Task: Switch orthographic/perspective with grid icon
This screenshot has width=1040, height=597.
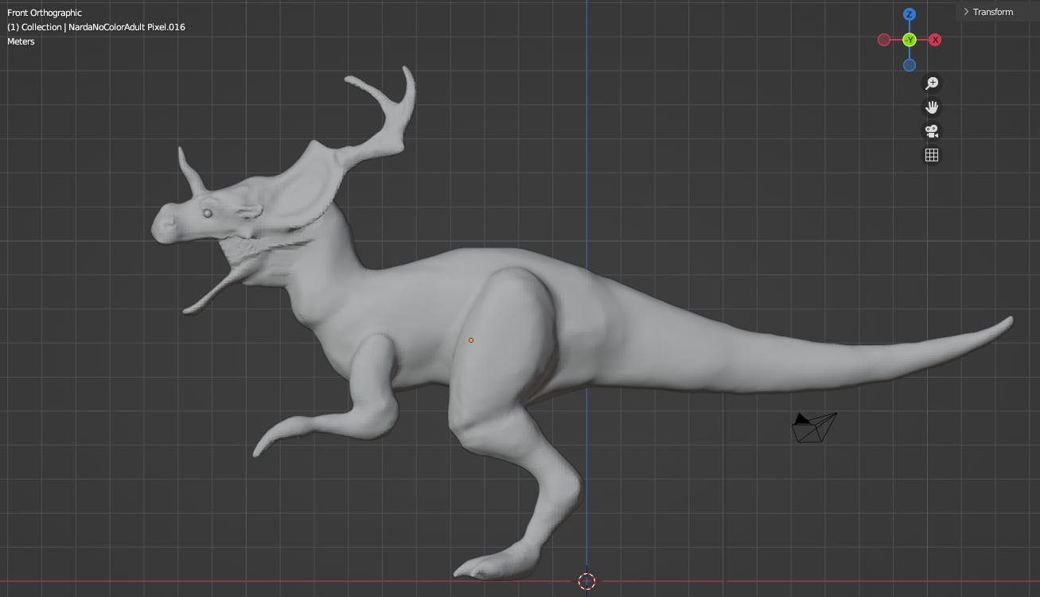Action: coord(932,155)
